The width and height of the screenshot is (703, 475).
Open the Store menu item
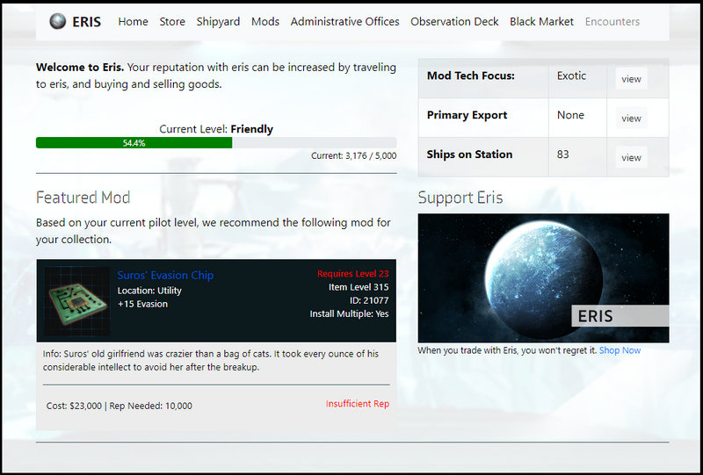pyautogui.click(x=172, y=21)
